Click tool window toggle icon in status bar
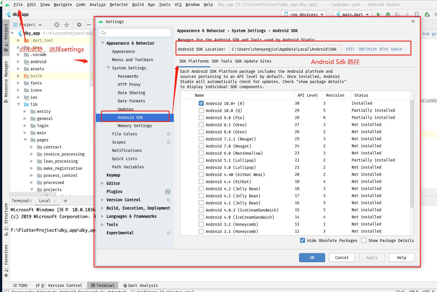Viewport: 437px width, 292px height. 7,291
